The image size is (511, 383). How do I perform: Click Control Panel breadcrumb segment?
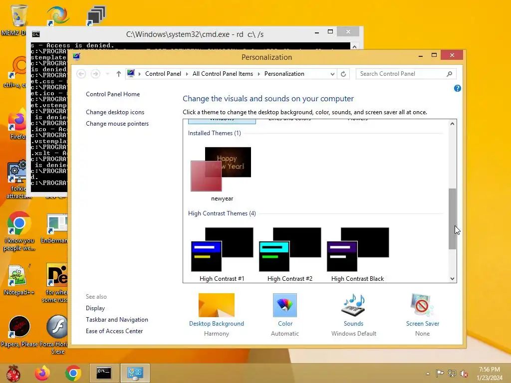[x=163, y=74]
